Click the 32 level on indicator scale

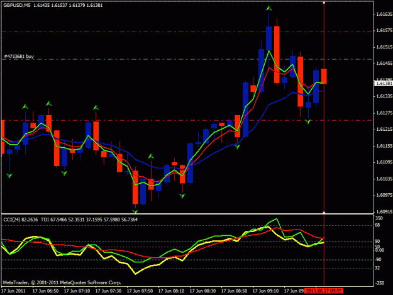tap(379, 268)
